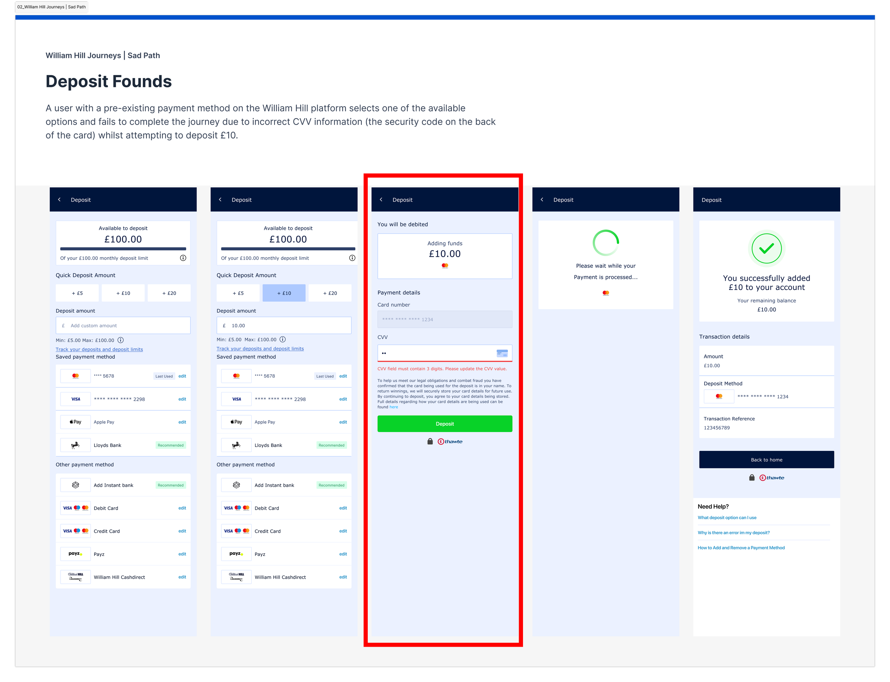Click the monthly deposit limit info icon
The height and width of the screenshot is (682, 890).
pos(183,258)
